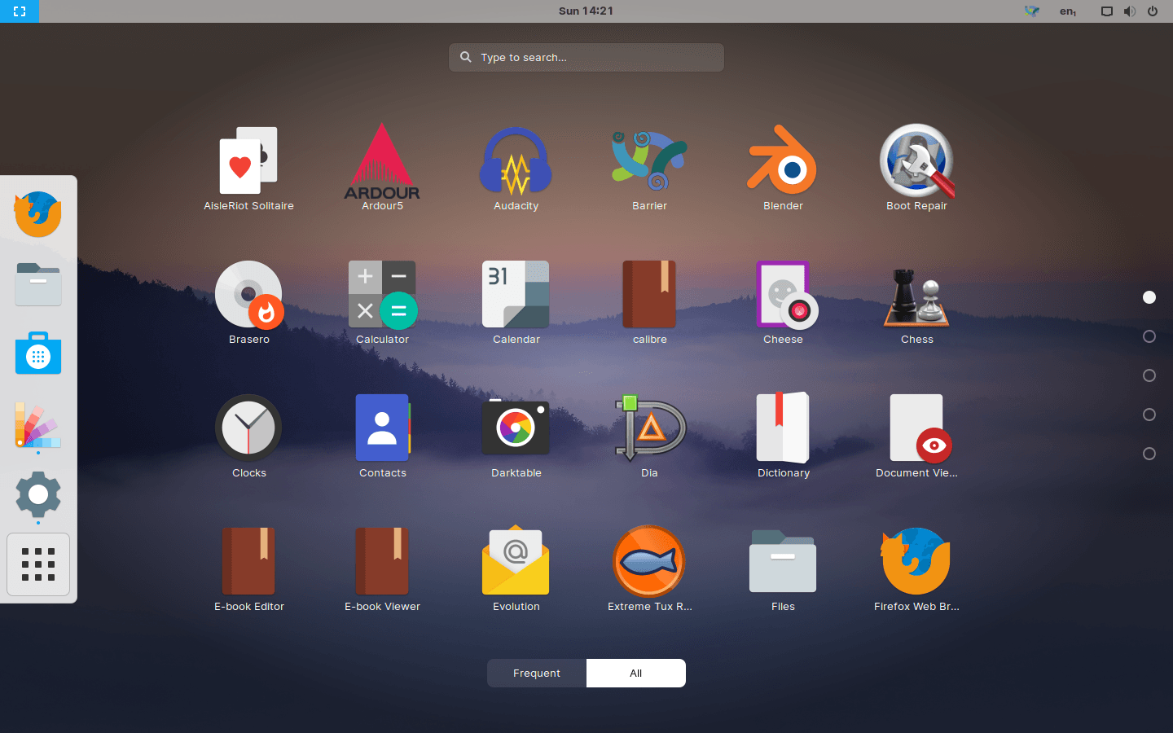Open the Software store from the dock
The image size is (1173, 733).
pyautogui.click(x=37, y=353)
